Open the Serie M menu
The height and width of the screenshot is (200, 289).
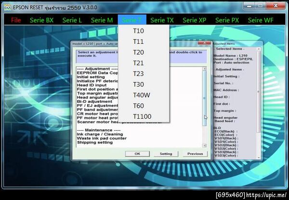pos(102,20)
